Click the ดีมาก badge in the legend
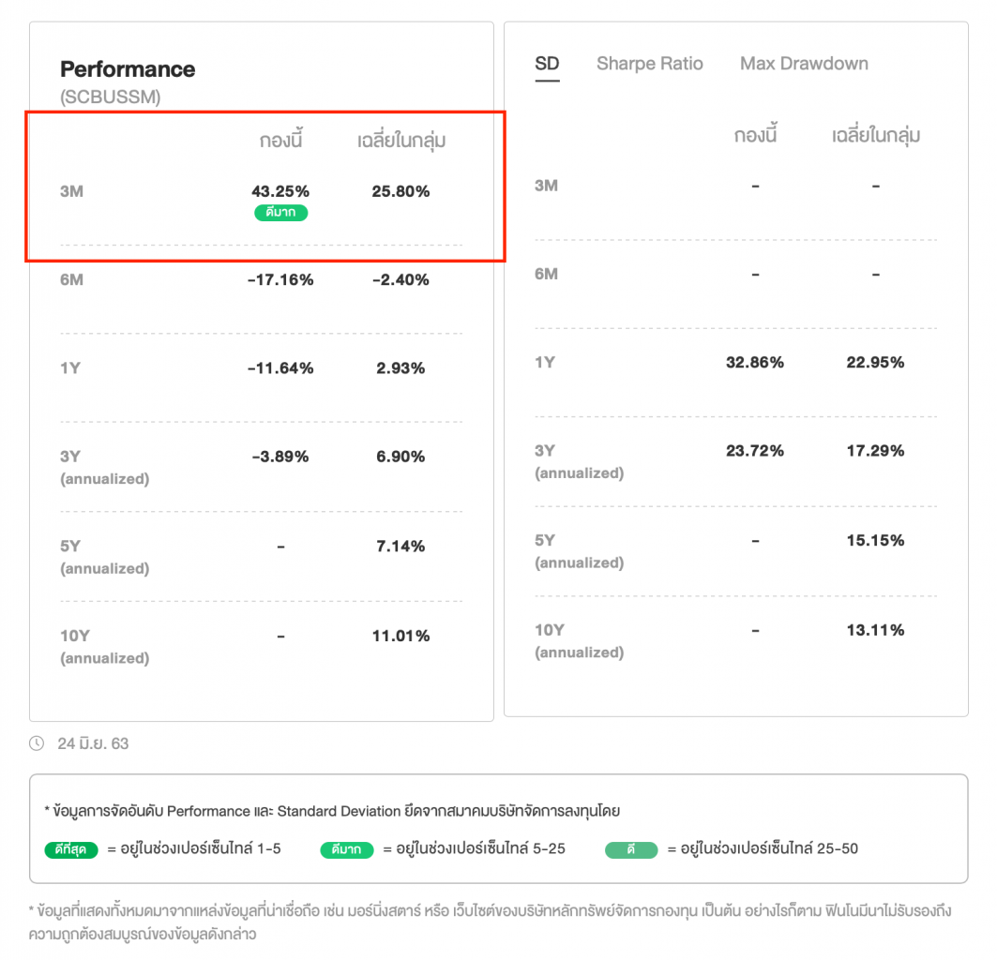 pos(347,849)
